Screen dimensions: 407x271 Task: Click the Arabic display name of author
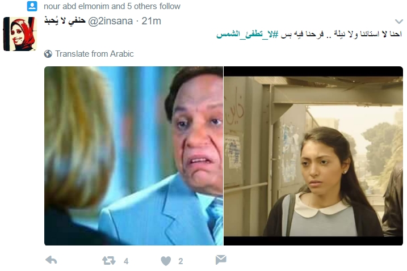pyautogui.click(x=65, y=21)
